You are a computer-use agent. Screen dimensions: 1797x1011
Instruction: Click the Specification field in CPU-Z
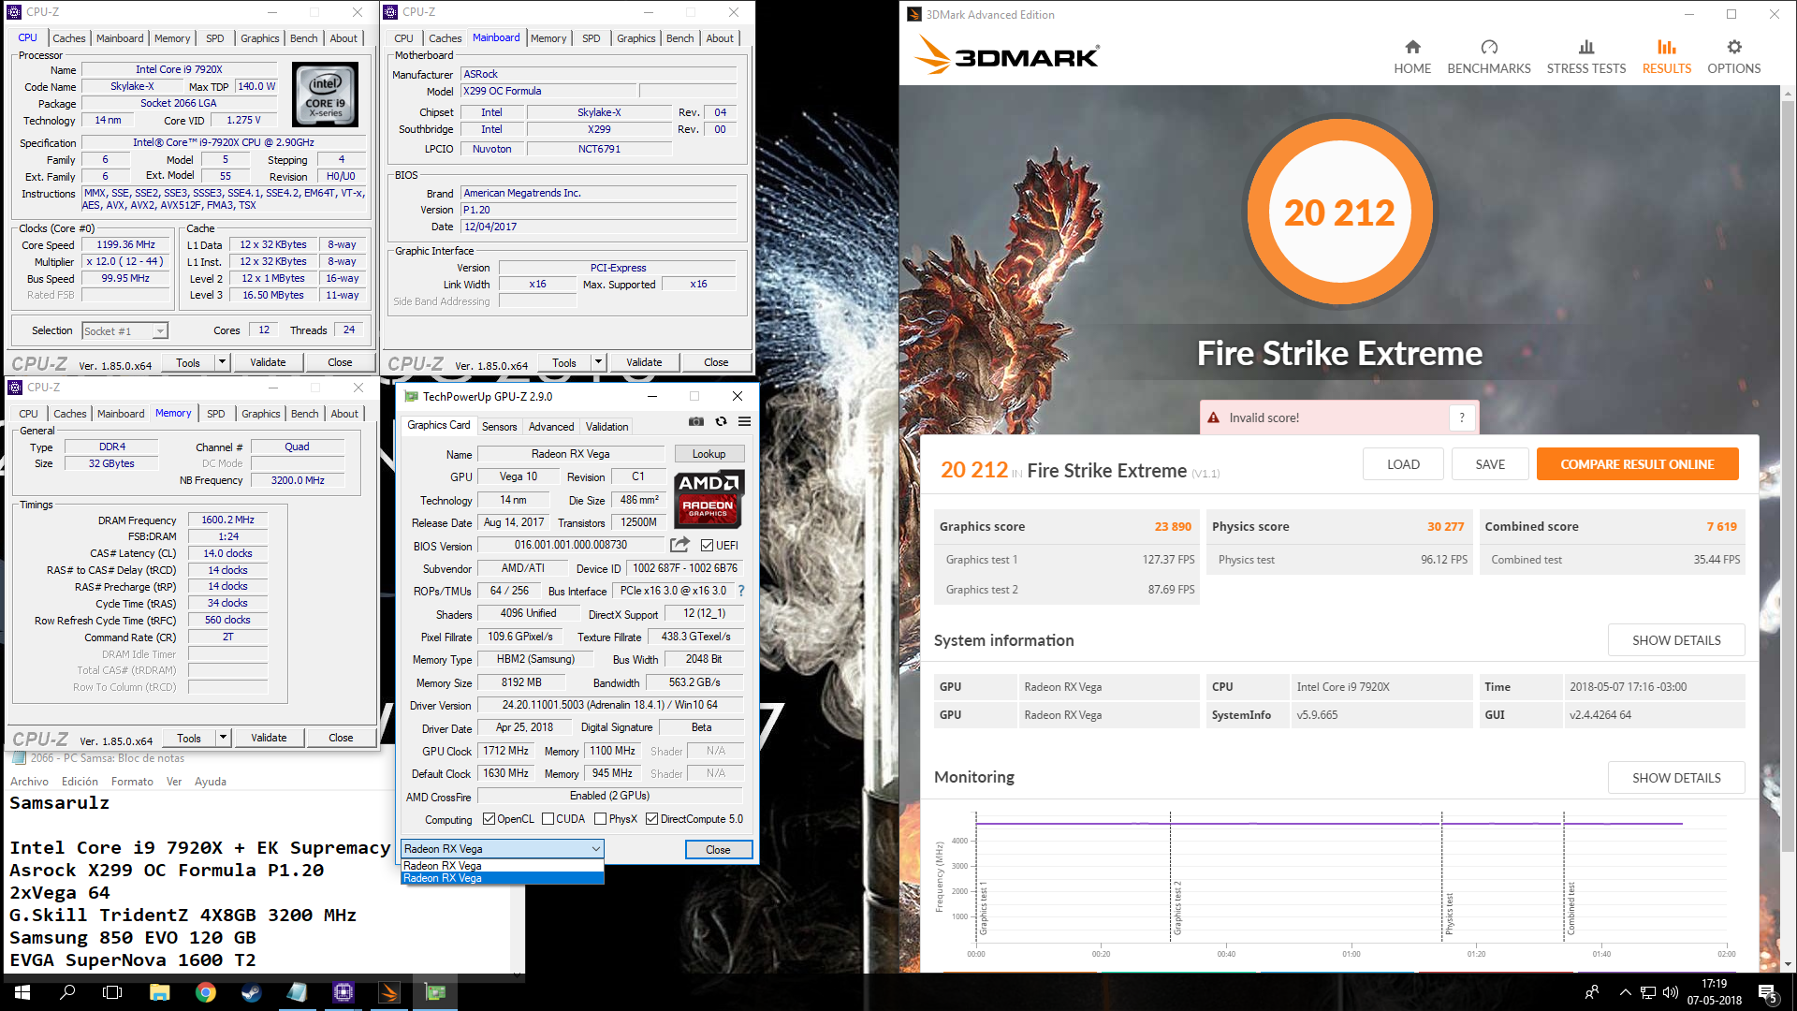coord(223,142)
